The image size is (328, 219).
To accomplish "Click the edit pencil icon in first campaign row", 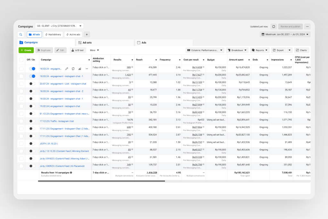I will point(67,69).
